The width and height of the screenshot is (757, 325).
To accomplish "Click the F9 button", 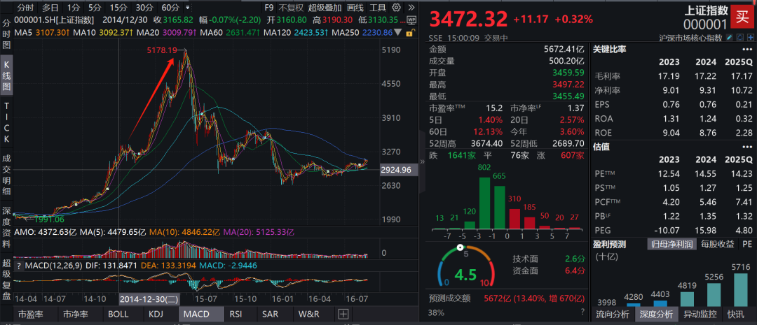I will pyautogui.click(x=269, y=8).
